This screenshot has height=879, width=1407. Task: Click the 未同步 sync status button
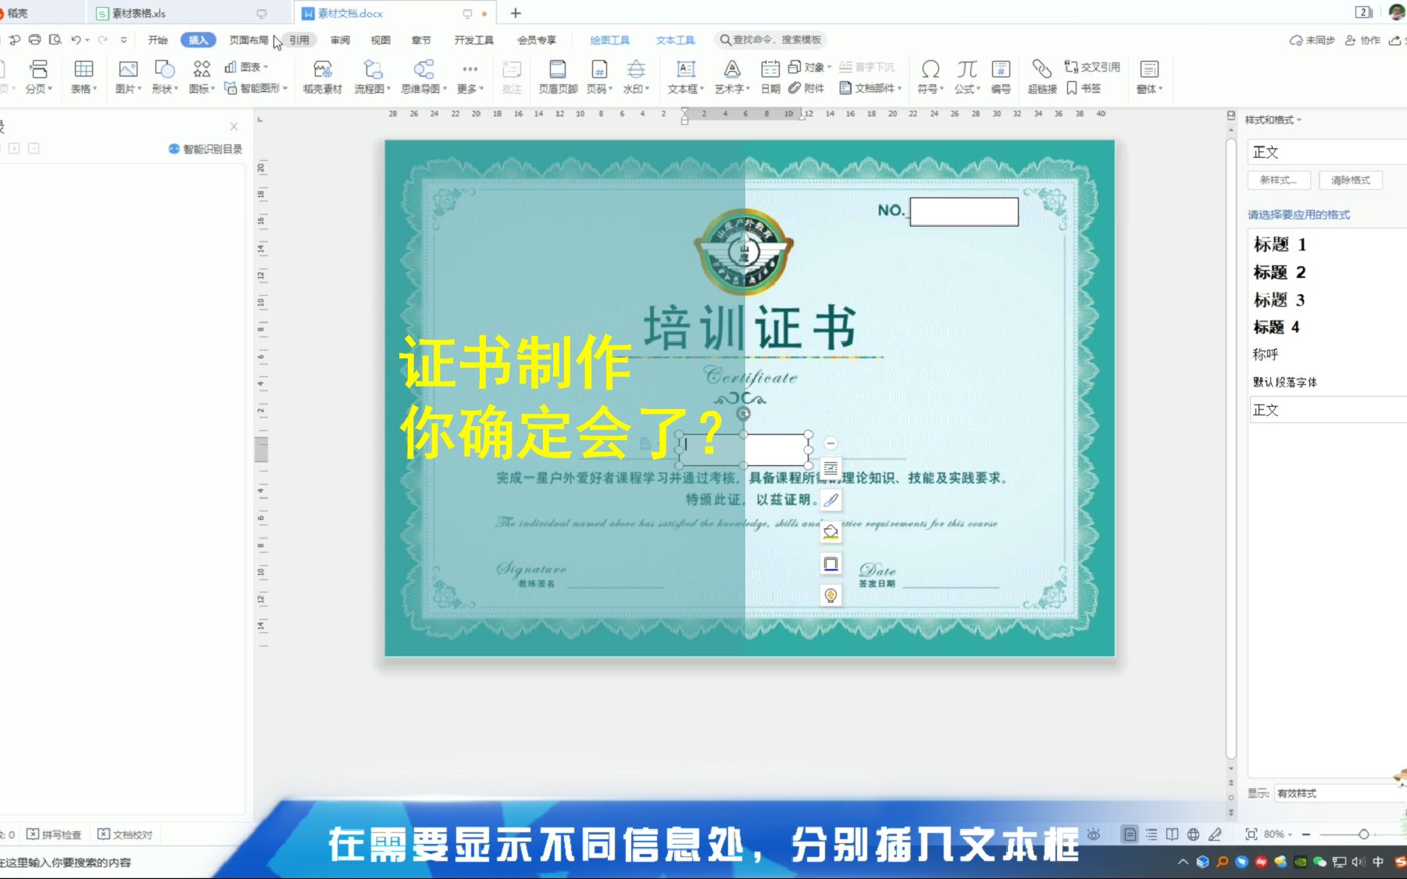1312,40
